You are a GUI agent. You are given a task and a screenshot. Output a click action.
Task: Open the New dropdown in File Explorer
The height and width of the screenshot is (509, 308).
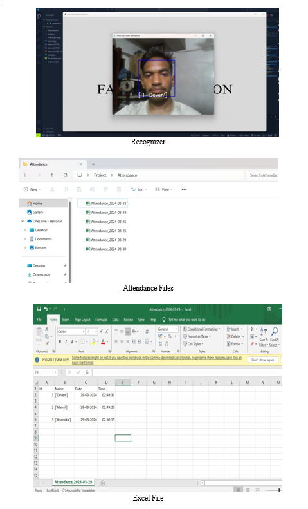pos(32,189)
